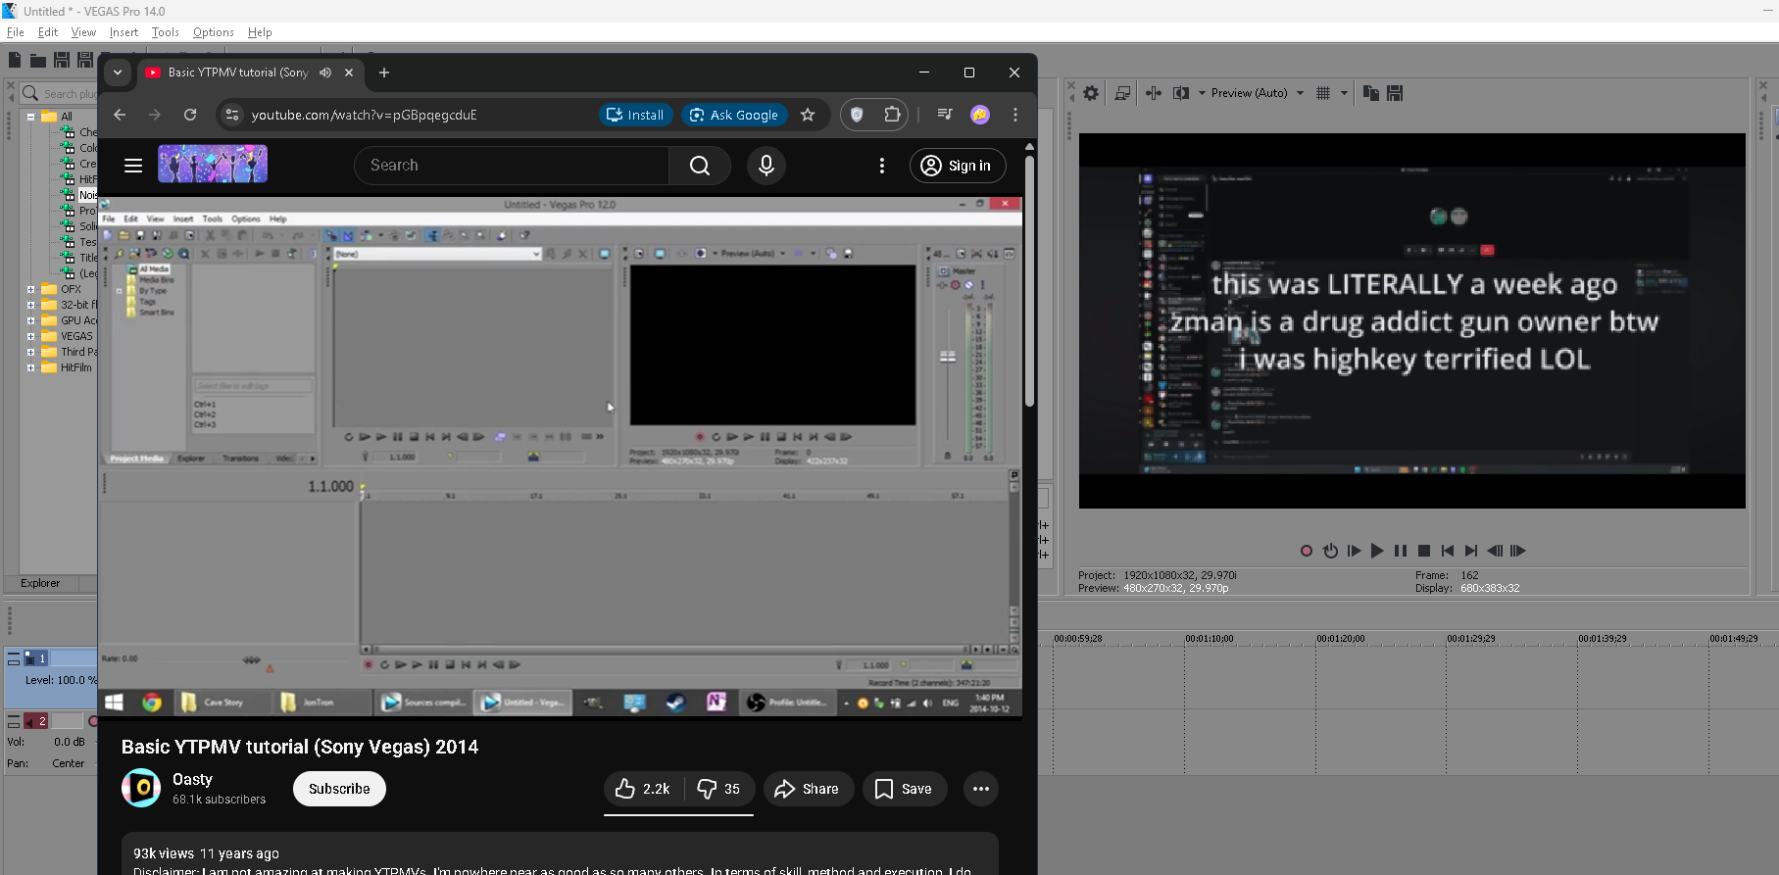Screen dimensions: 1779x875
Task: Expand the VEGAS plug-in folder
Action: point(30,336)
